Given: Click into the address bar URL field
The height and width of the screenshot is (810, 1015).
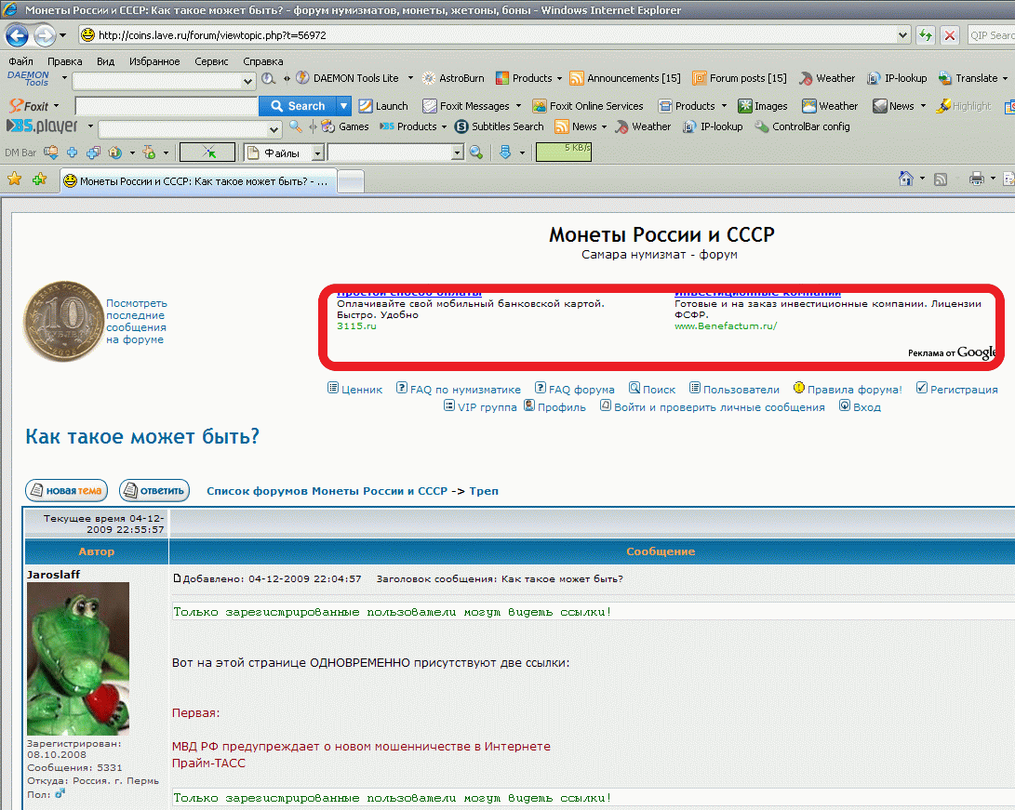Looking at the screenshot, I should pyautogui.click(x=492, y=35).
